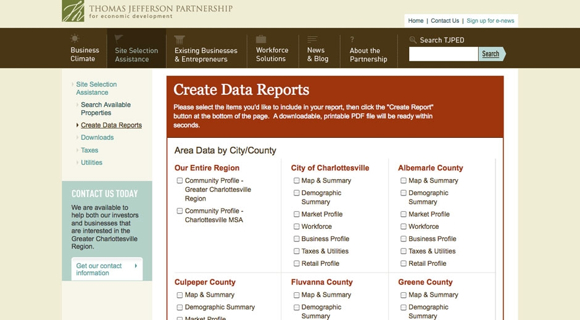Open the Site Selection Assistance menu

pyautogui.click(x=136, y=55)
